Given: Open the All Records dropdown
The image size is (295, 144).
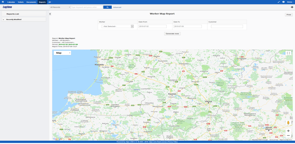Looking at the screenshot, I should [60, 7].
